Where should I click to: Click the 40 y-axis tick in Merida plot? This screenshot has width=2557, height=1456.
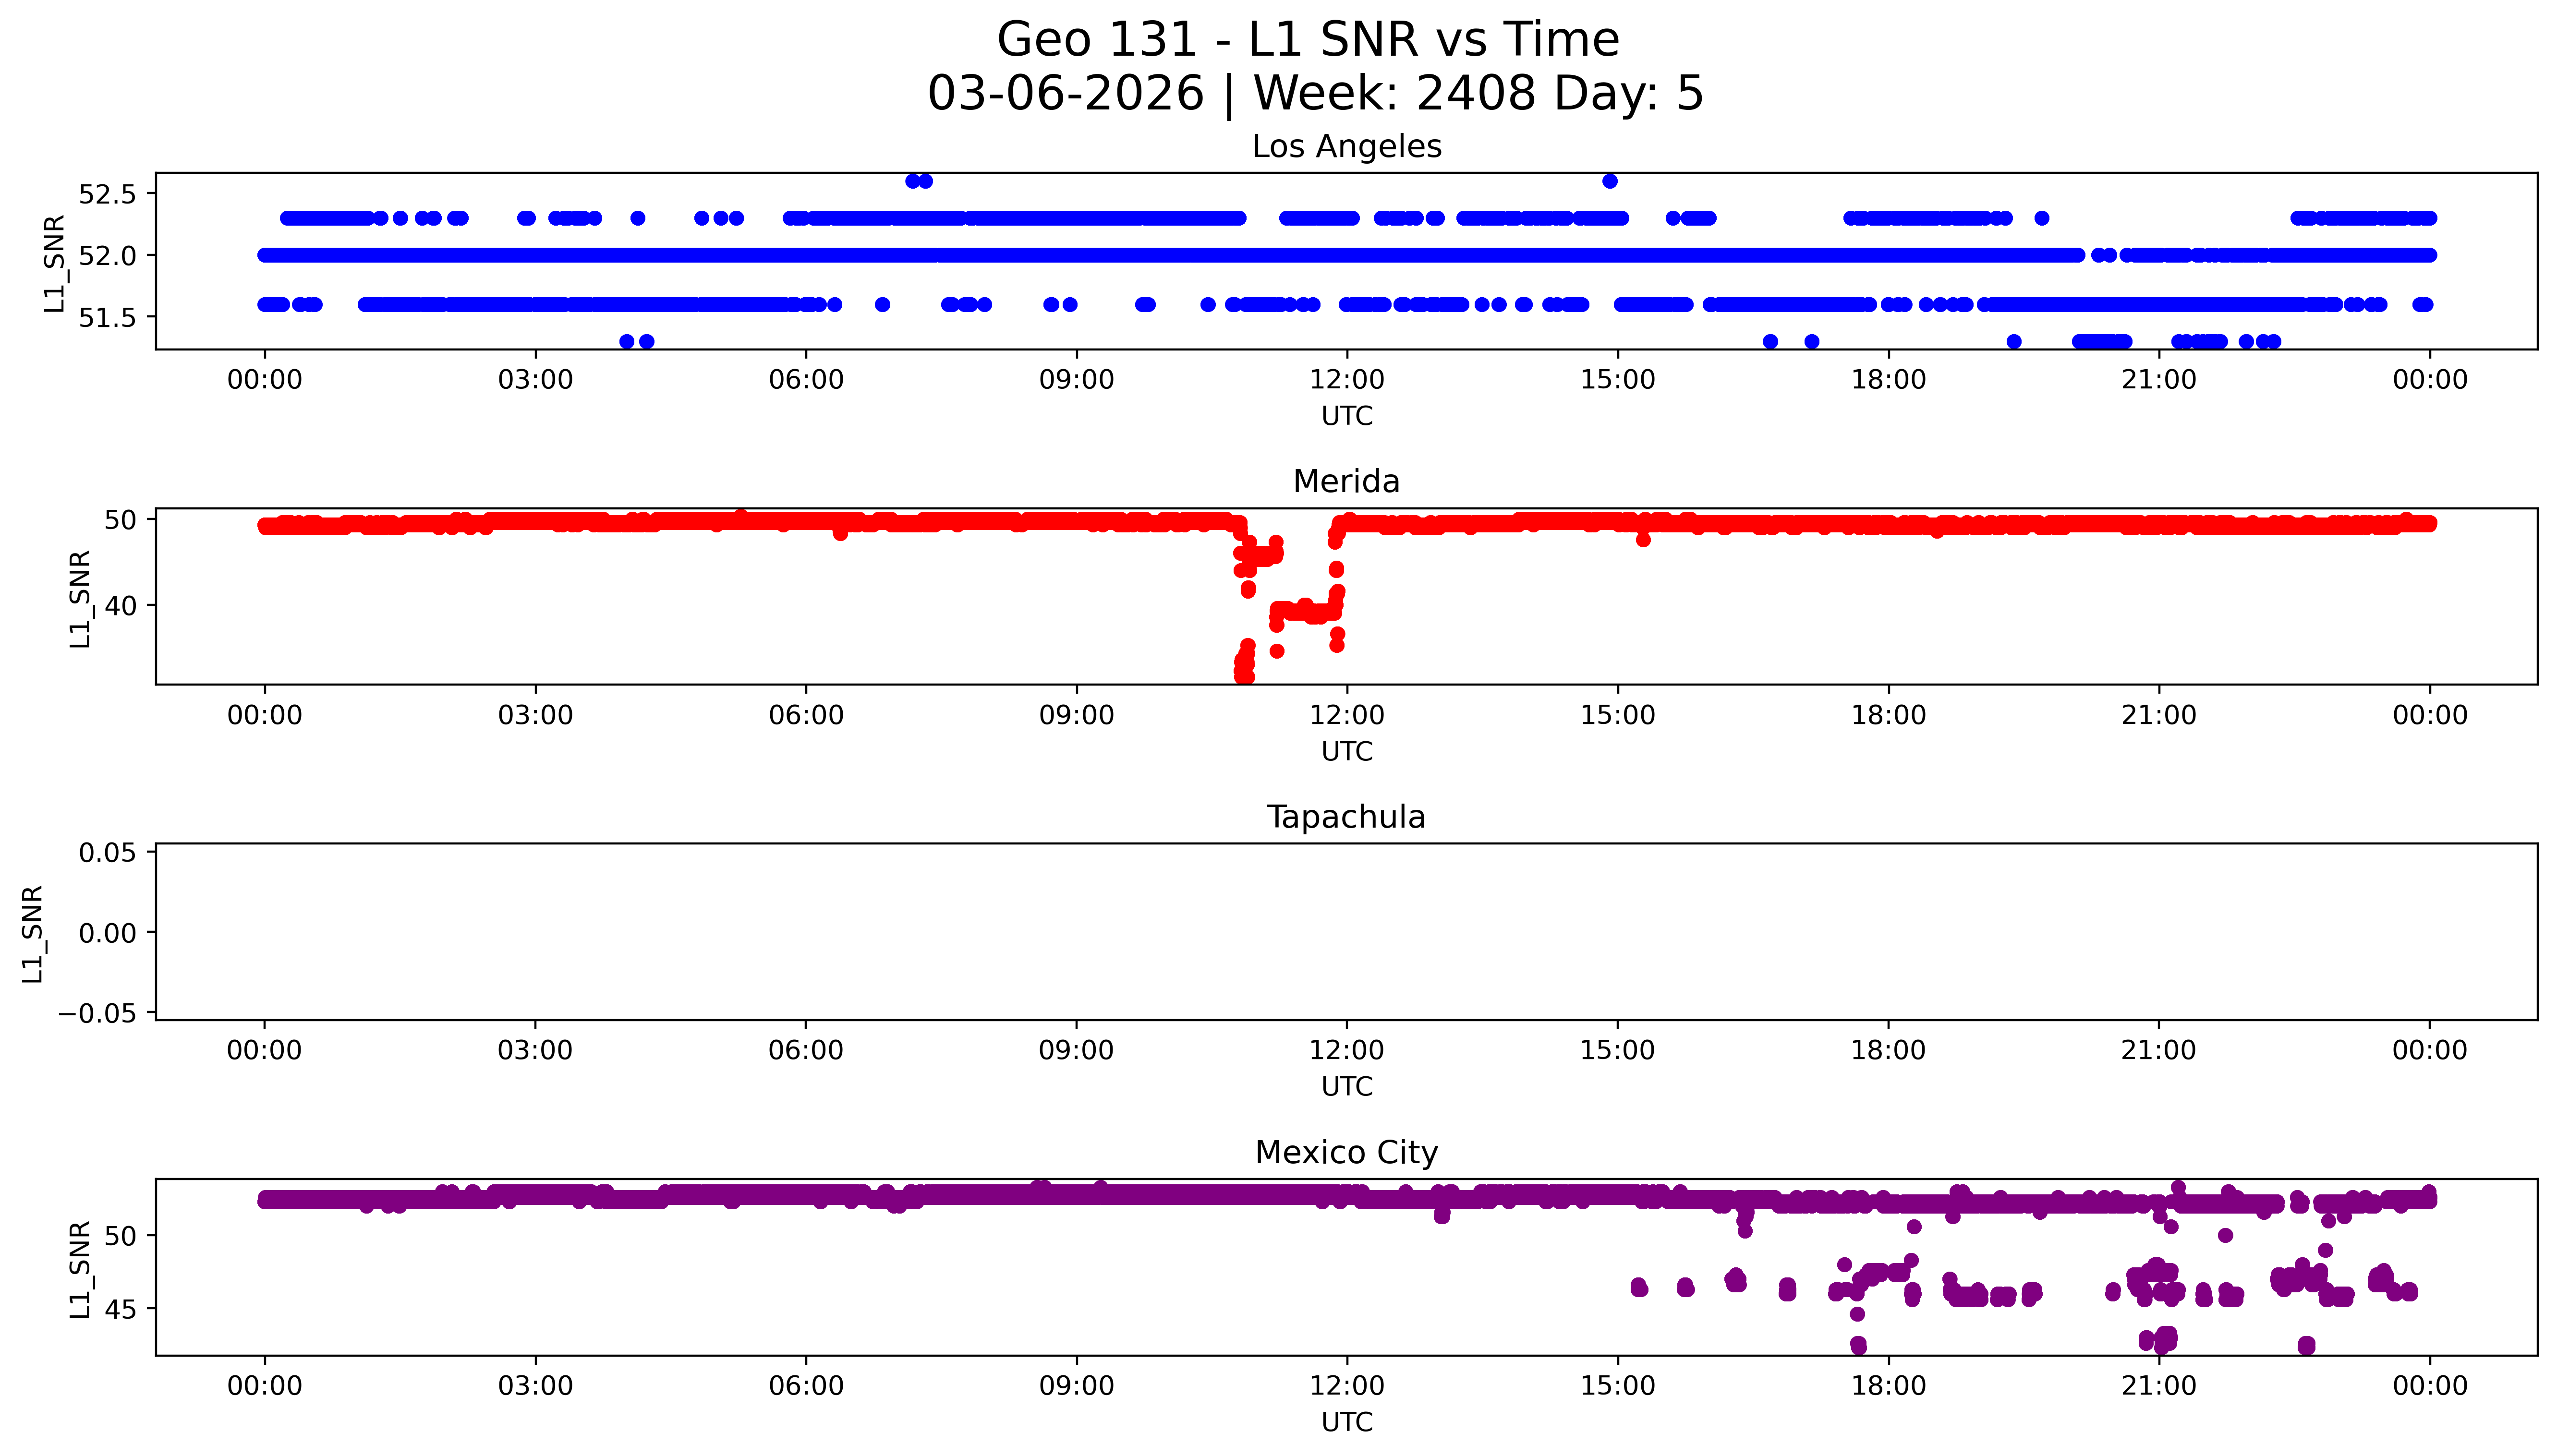pyautogui.click(x=120, y=606)
